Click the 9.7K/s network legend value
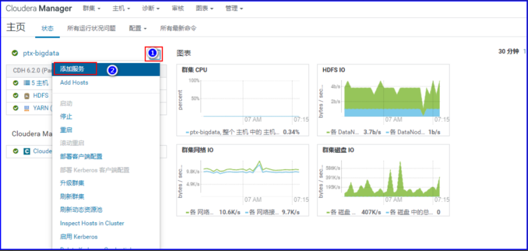The image size is (528, 251). [x=291, y=212]
